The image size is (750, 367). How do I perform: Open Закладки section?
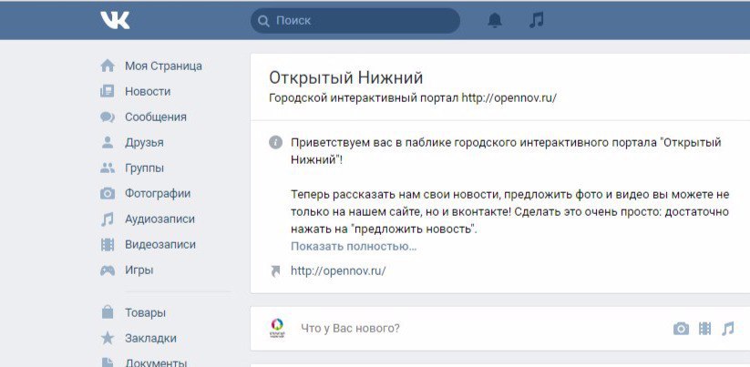150,339
